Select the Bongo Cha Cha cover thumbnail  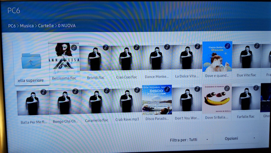click(x=65, y=102)
